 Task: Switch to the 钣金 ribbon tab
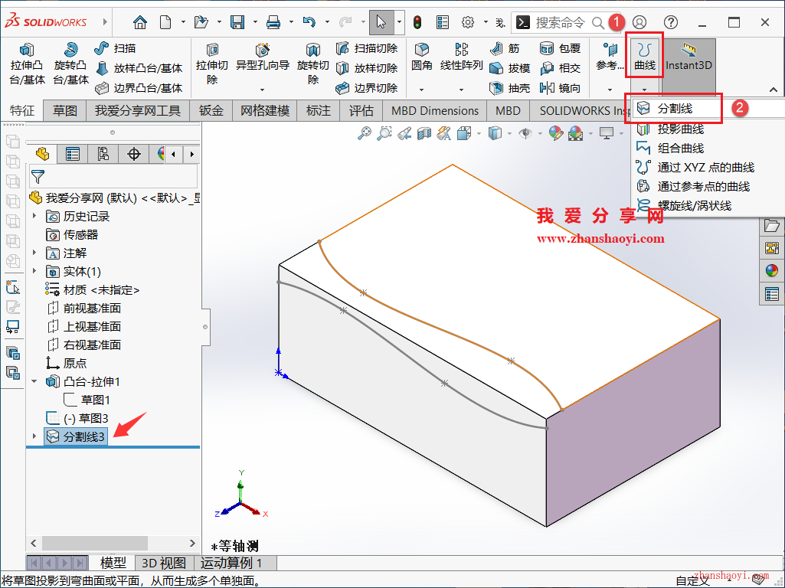click(211, 110)
